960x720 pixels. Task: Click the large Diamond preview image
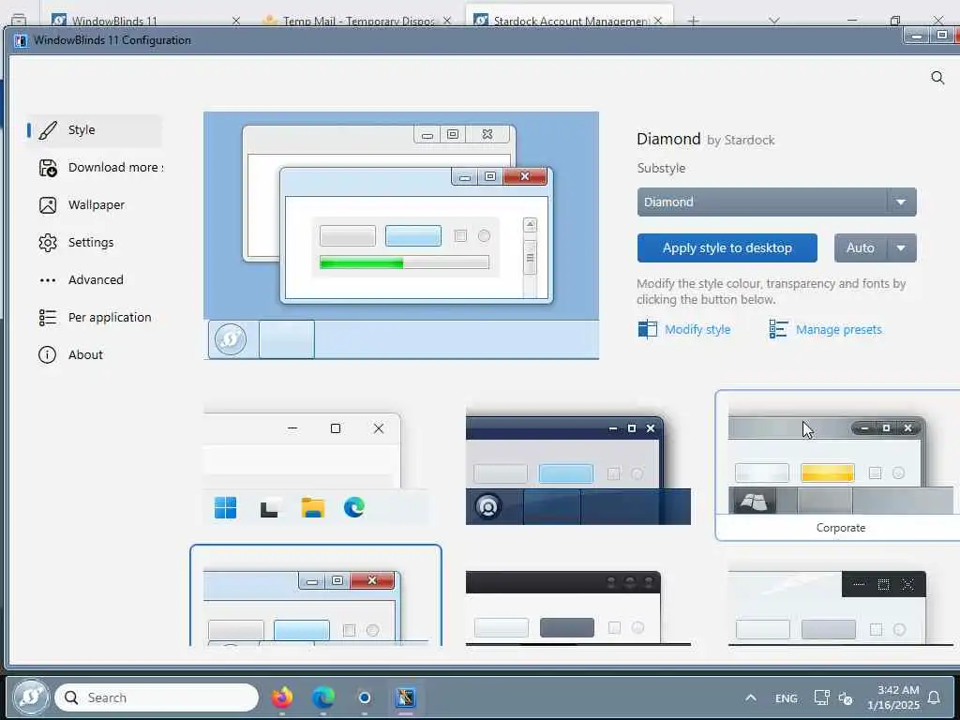pyautogui.click(x=401, y=235)
